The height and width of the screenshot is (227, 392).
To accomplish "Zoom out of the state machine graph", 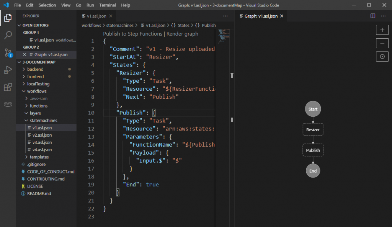I will [x=382, y=43].
